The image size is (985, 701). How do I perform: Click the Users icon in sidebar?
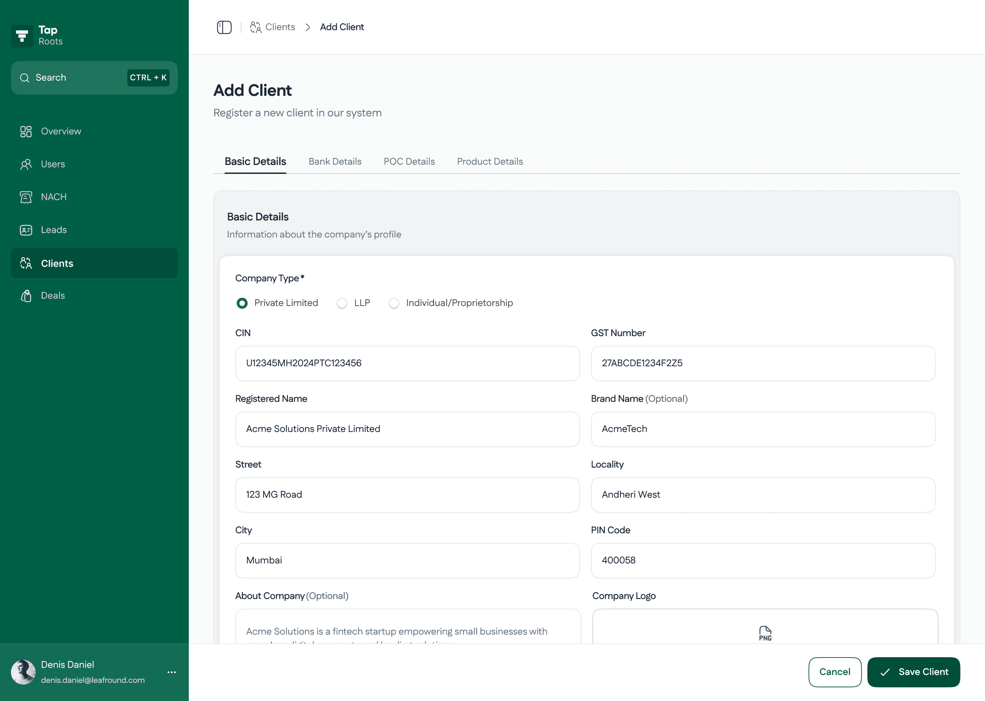[x=26, y=164]
